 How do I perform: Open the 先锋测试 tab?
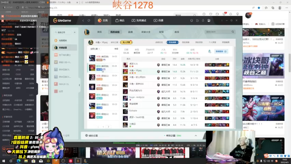coord(139,20)
